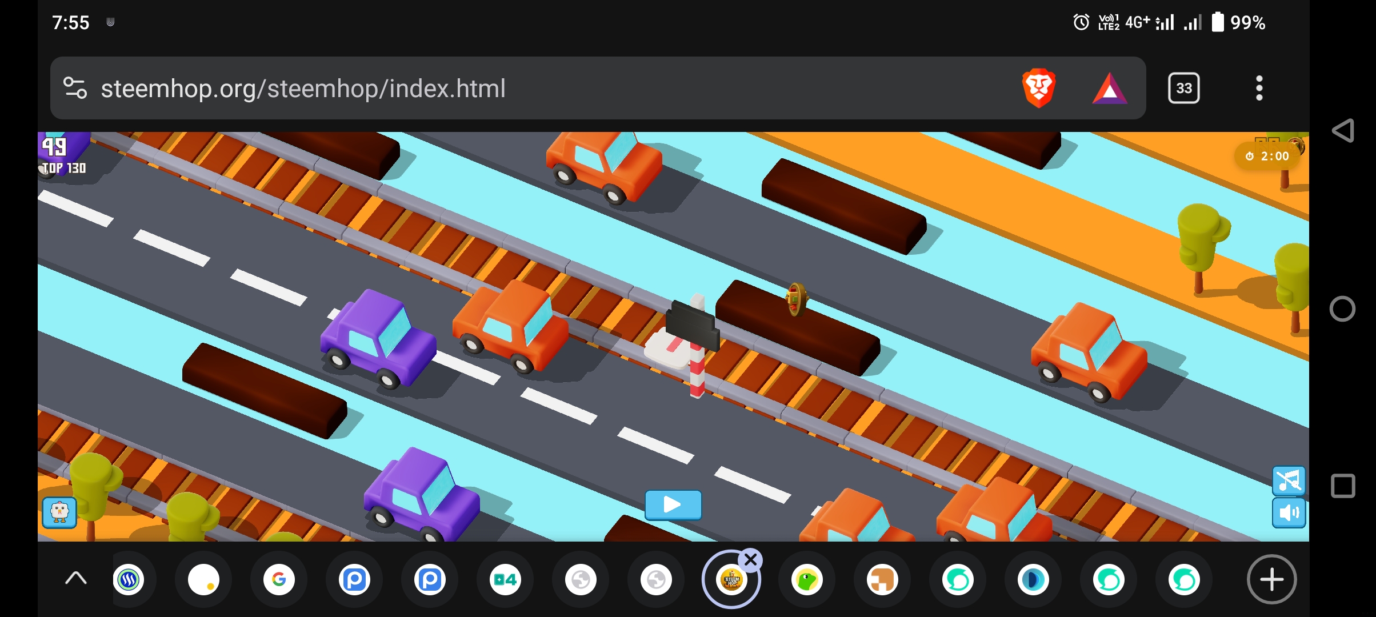The width and height of the screenshot is (1376, 617).
Task: Tap the Android back navigation button
Action: click(1343, 131)
